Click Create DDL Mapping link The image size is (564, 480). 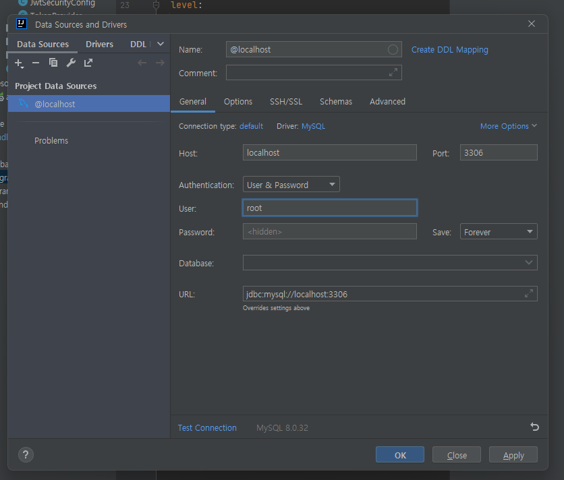449,50
